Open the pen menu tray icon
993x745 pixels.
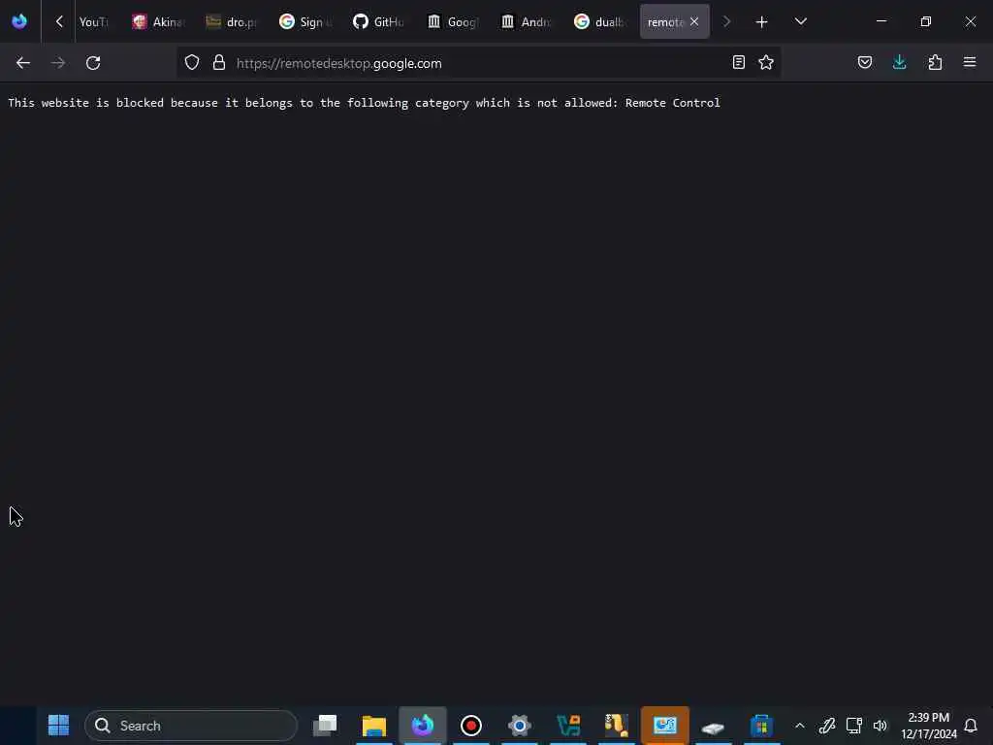(827, 726)
